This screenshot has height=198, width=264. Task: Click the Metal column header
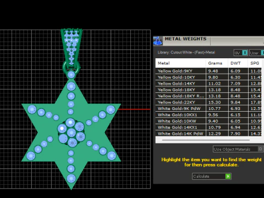(x=180, y=63)
